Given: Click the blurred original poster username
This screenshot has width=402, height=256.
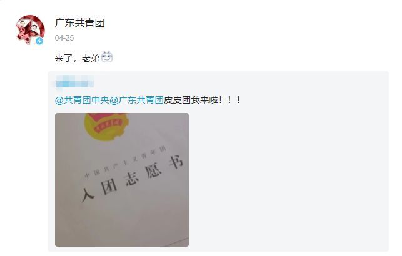Looking at the screenshot, I should (74, 82).
